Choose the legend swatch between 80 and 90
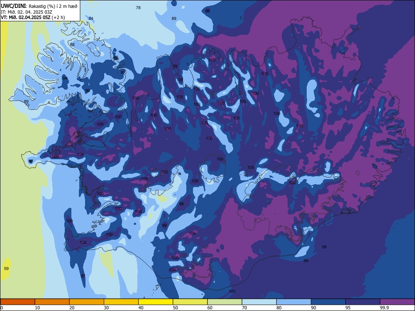The image size is (415, 311). (294, 302)
